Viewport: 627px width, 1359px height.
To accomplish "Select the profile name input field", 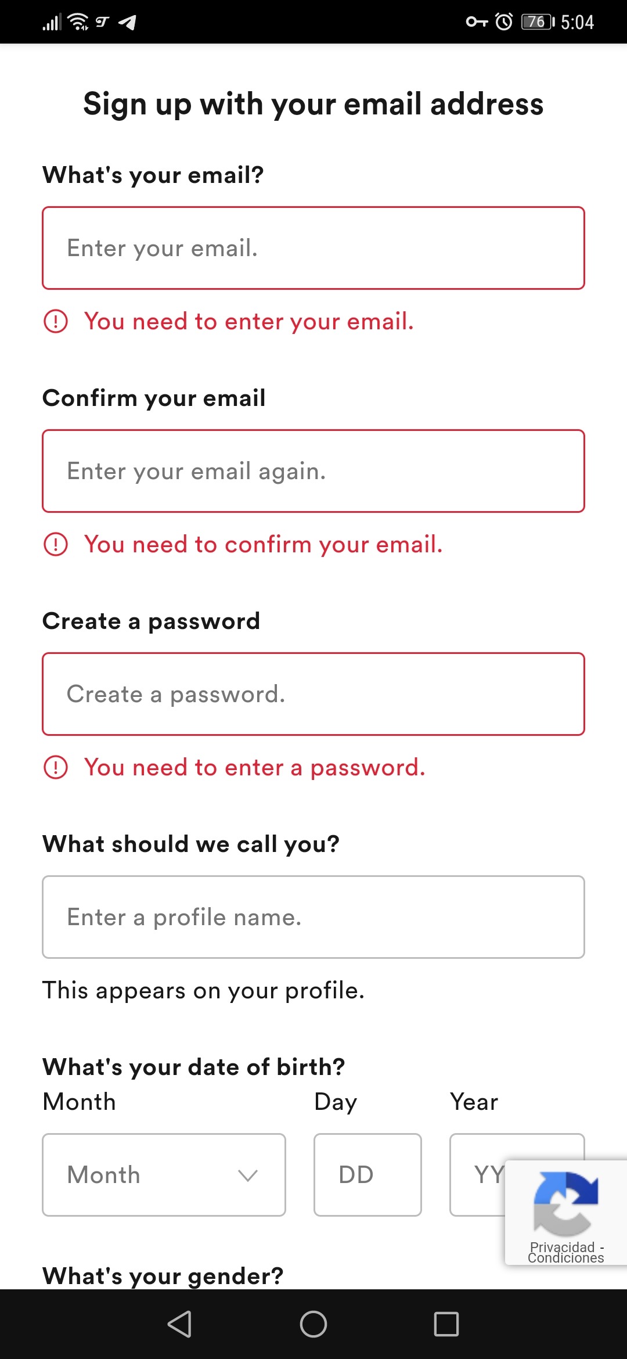I will (313, 917).
